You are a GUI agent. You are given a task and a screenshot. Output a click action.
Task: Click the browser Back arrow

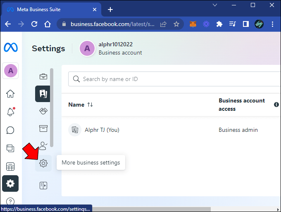point(8,24)
